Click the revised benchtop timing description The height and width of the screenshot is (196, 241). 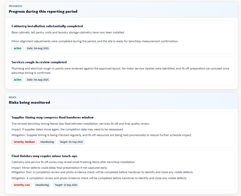[81, 124]
